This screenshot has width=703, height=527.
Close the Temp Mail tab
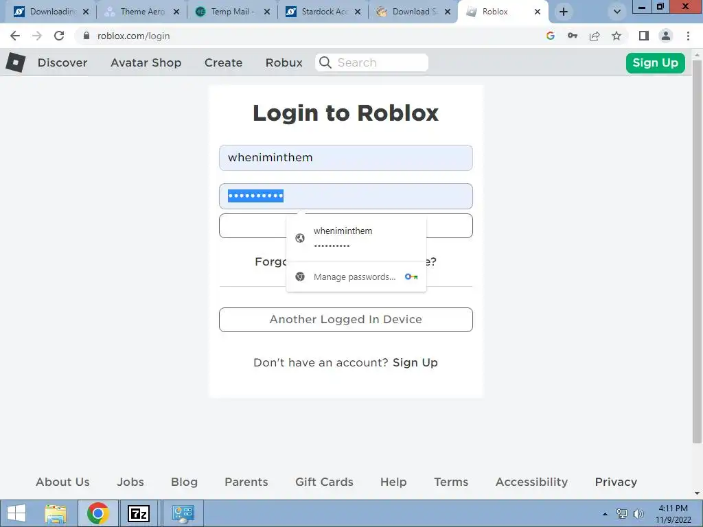[267, 12]
